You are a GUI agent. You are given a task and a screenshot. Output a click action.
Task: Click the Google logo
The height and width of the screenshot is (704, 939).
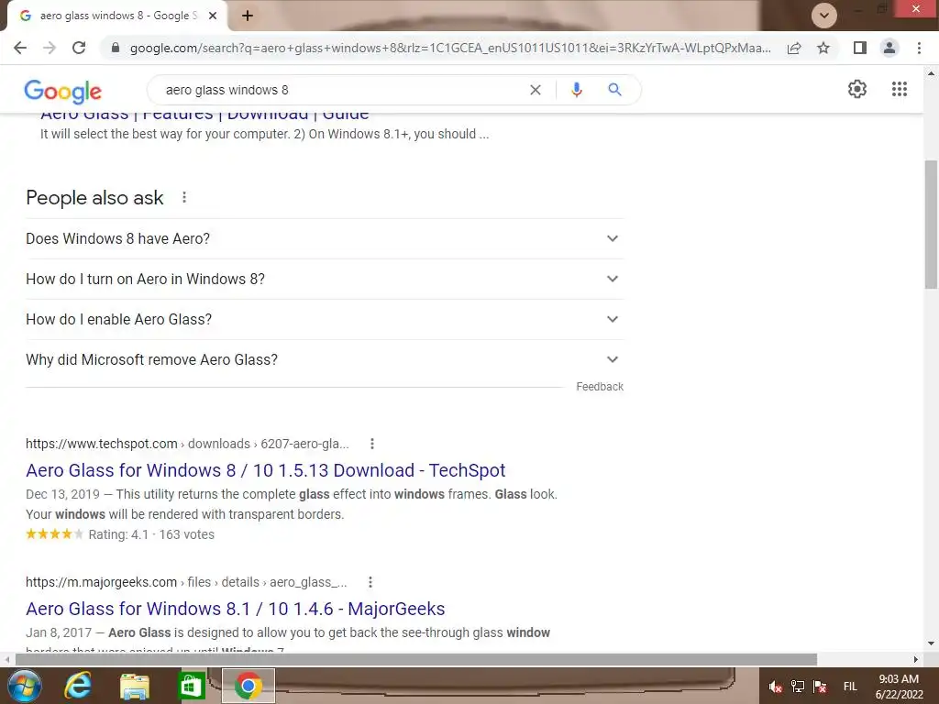[63, 91]
